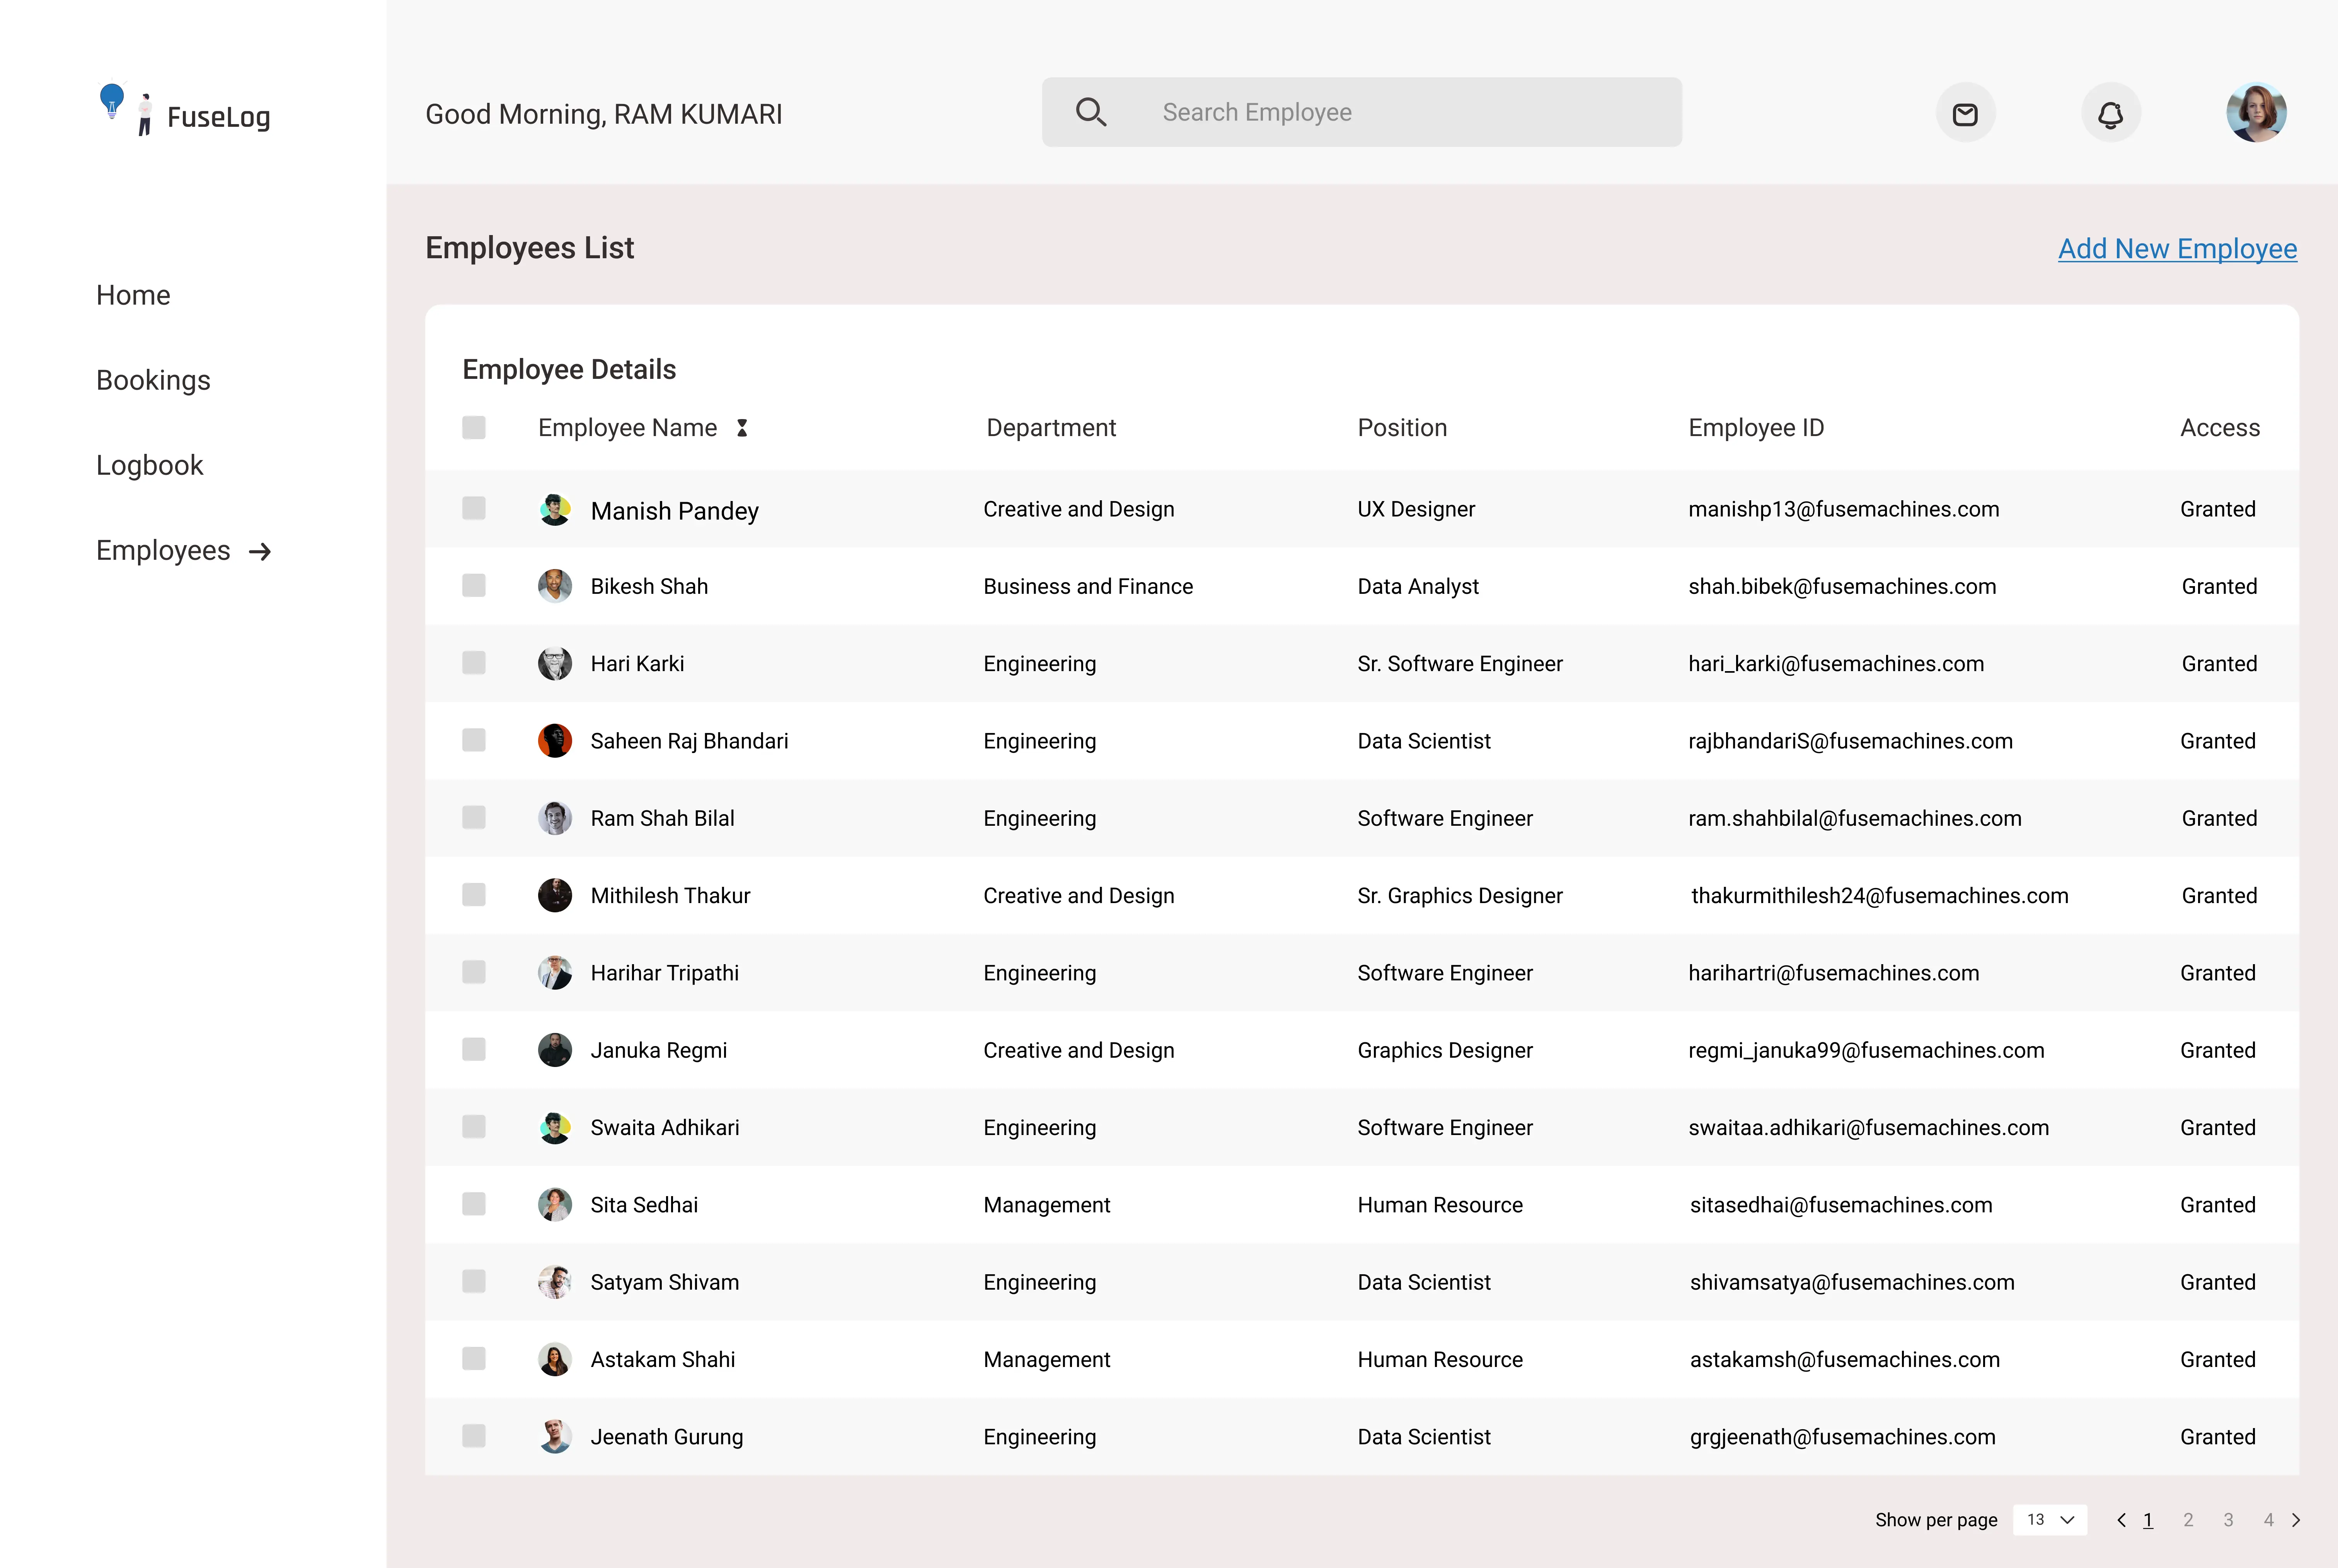Check the Satyam Shivam row checkbox

pyautogui.click(x=474, y=1281)
